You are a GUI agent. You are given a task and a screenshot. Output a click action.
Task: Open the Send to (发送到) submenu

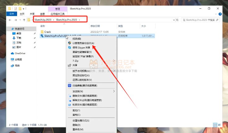click(78, 91)
